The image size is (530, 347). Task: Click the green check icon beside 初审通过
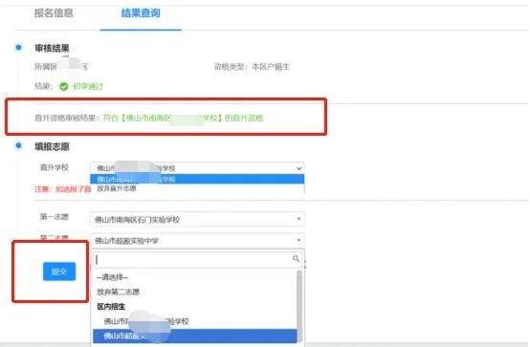(x=63, y=86)
